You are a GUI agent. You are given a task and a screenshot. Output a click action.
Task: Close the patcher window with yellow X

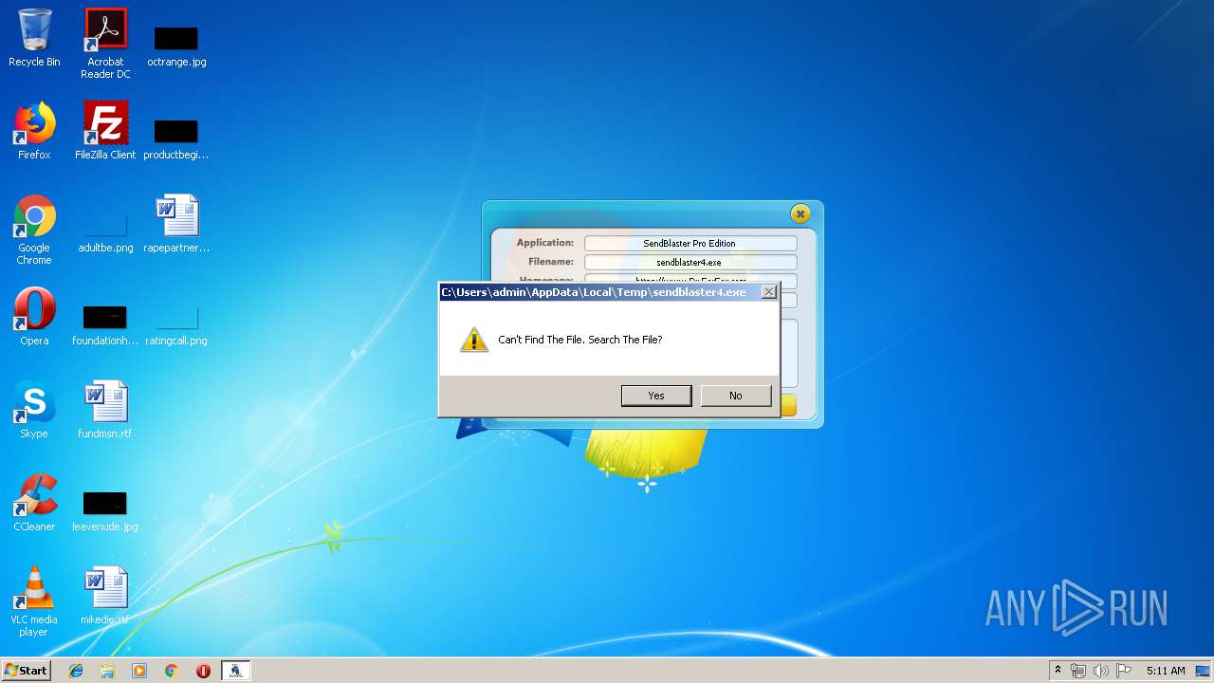pyautogui.click(x=800, y=214)
